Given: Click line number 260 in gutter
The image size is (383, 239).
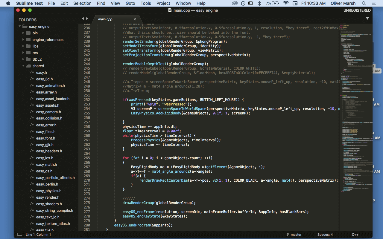Looking at the screenshot, I should 87,135.
